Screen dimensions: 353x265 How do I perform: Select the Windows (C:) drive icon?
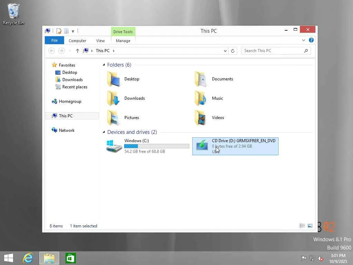(x=114, y=146)
